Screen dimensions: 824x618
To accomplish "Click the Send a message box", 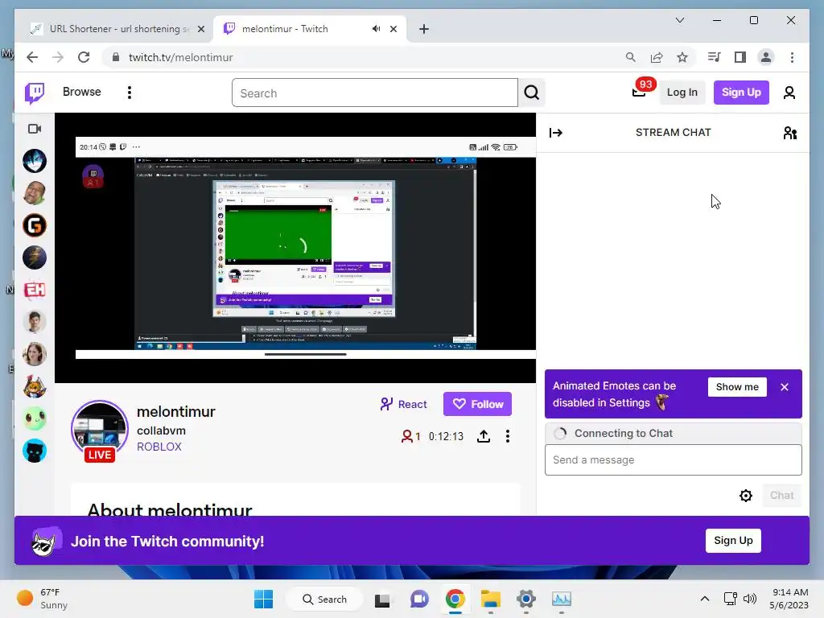I will click(x=674, y=459).
